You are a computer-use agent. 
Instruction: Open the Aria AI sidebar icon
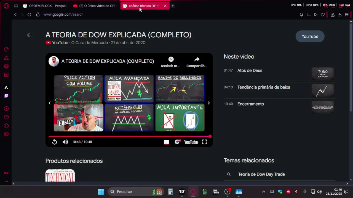tap(6, 87)
